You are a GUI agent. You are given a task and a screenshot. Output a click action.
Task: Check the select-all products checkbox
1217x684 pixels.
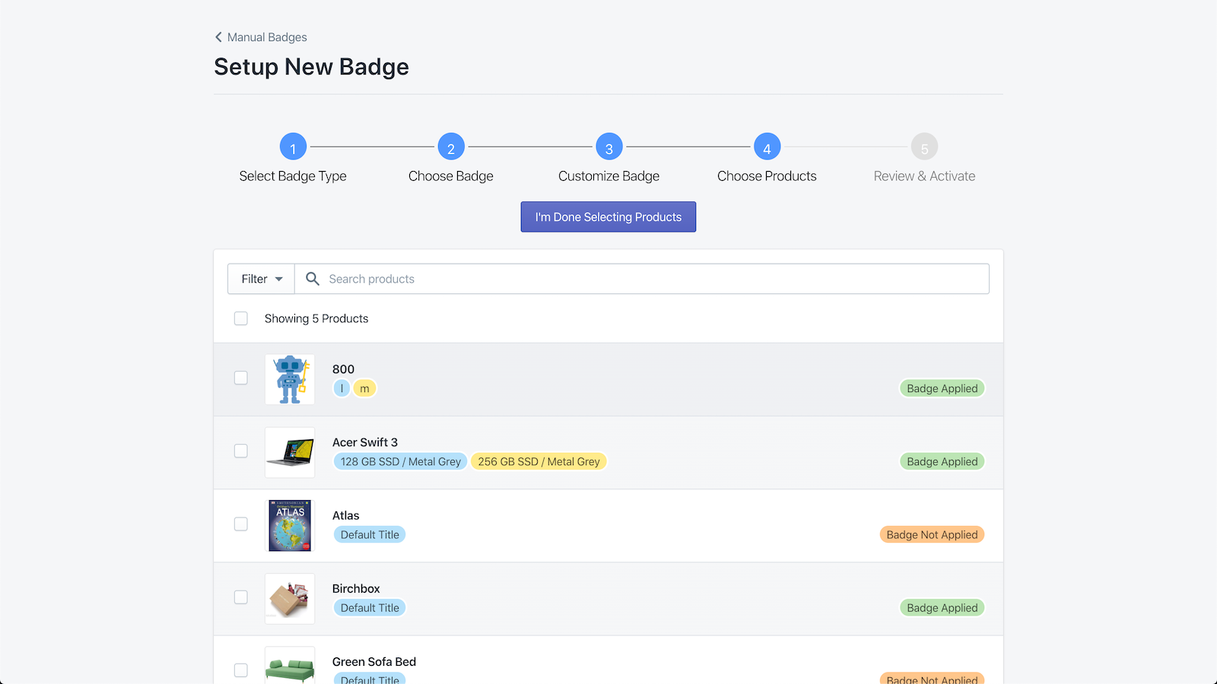241,318
